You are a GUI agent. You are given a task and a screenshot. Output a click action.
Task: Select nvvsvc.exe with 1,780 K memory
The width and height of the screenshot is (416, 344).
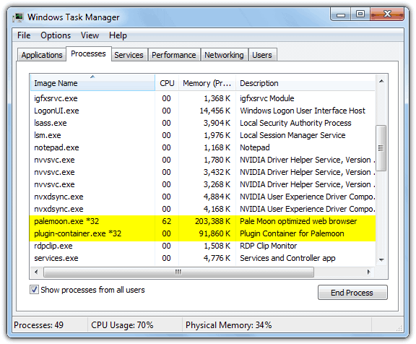(x=203, y=160)
